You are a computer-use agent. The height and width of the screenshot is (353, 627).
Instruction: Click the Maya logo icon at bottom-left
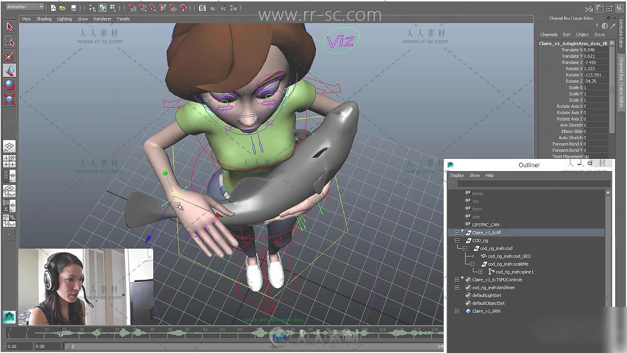[9, 317]
